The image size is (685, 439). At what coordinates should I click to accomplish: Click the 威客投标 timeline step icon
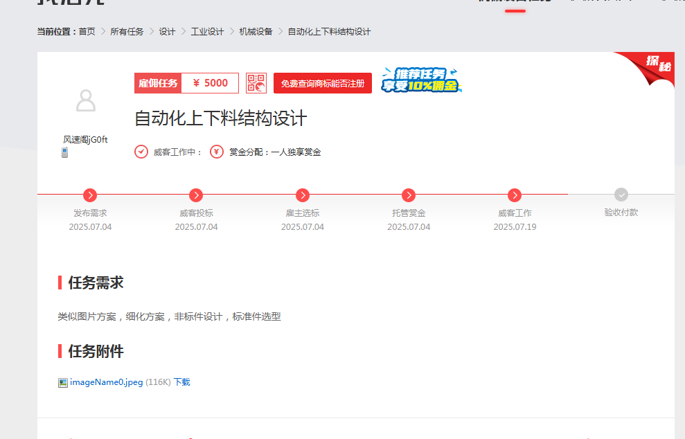196,195
